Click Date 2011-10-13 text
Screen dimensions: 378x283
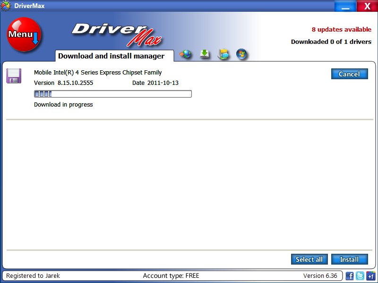(155, 83)
